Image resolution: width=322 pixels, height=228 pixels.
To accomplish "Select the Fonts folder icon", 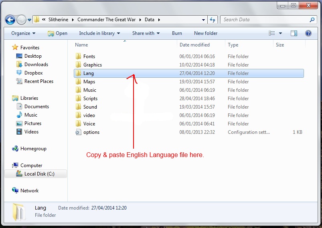I will (x=78, y=56).
